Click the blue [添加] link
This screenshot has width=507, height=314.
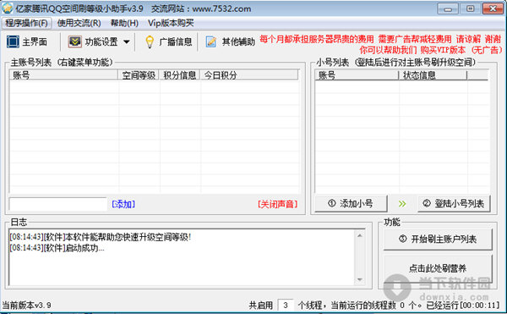click(x=123, y=204)
